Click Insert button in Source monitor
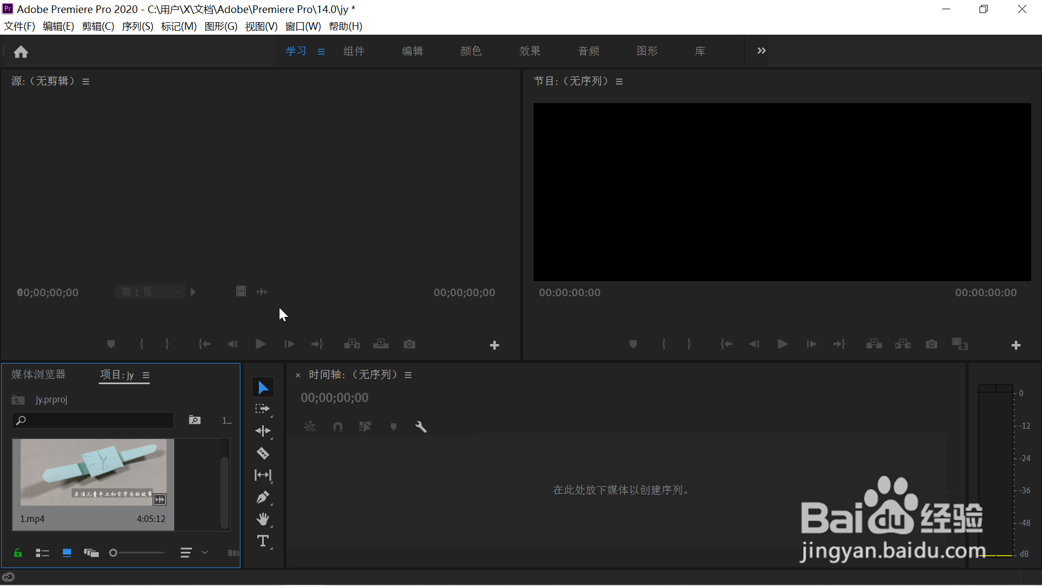Image resolution: width=1042 pixels, height=586 pixels. coord(352,344)
